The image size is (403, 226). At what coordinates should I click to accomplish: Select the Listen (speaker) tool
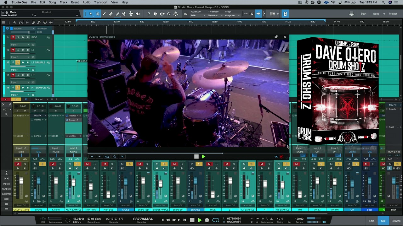(138, 14)
